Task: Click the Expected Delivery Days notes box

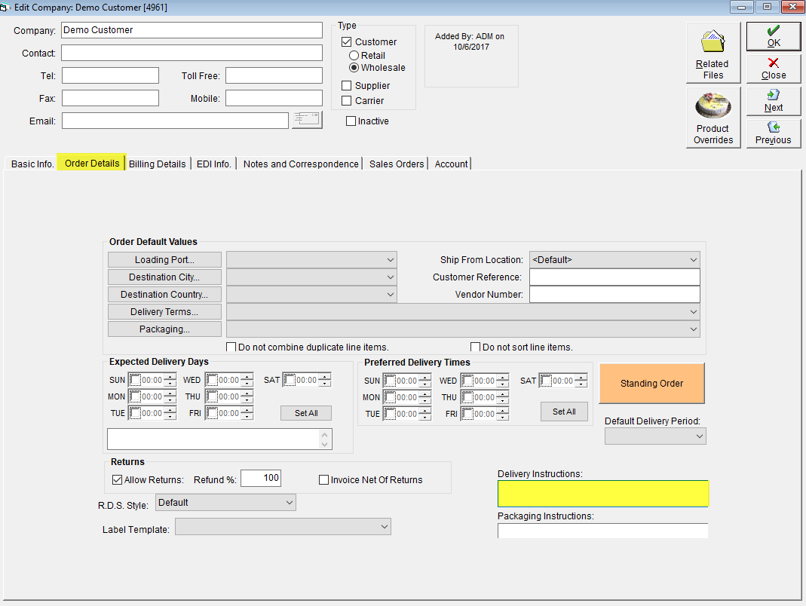Action: click(219, 439)
